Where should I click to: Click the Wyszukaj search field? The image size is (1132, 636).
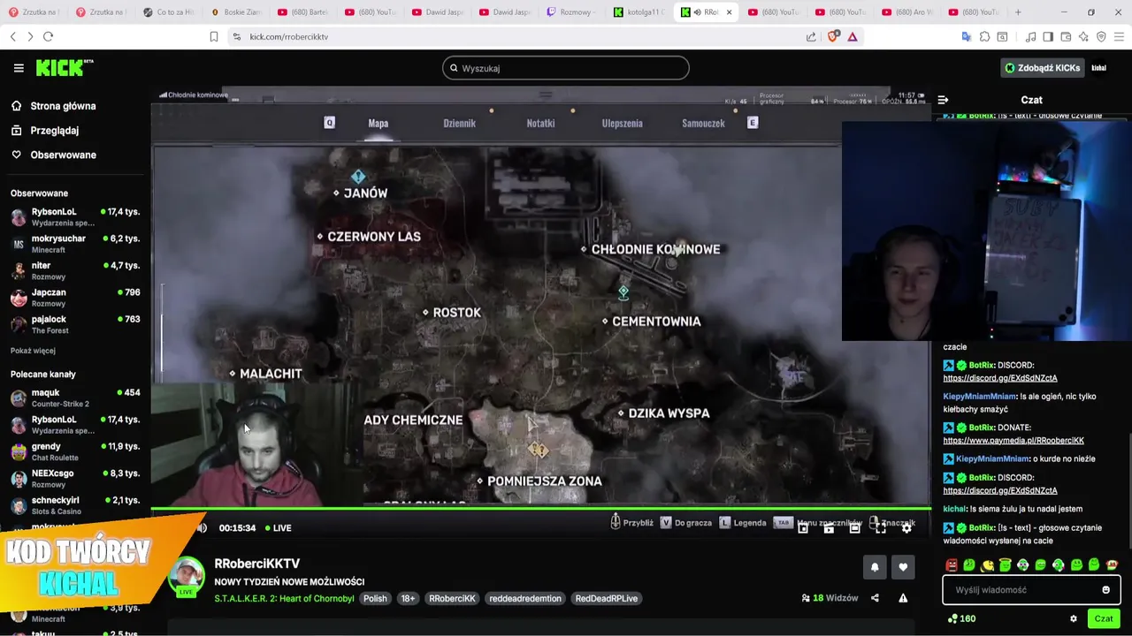pyautogui.click(x=566, y=68)
